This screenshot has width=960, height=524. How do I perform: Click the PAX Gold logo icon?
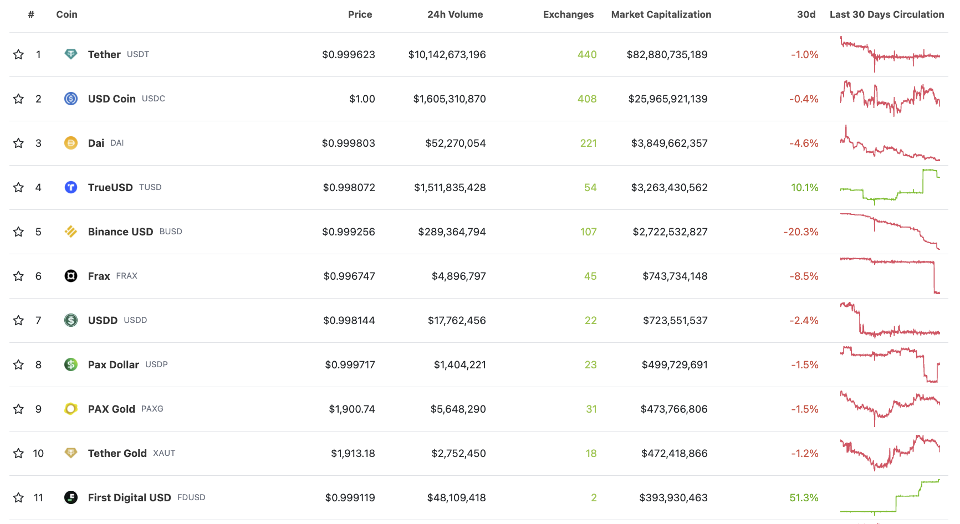point(71,409)
